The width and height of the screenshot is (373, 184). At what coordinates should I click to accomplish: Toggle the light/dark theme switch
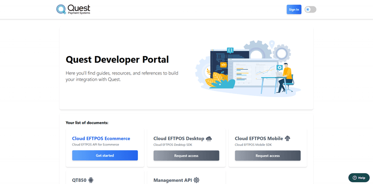[310, 9]
